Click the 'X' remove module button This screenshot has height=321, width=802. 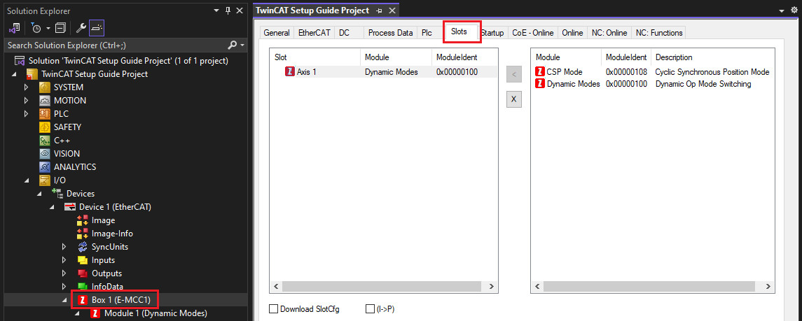[514, 99]
